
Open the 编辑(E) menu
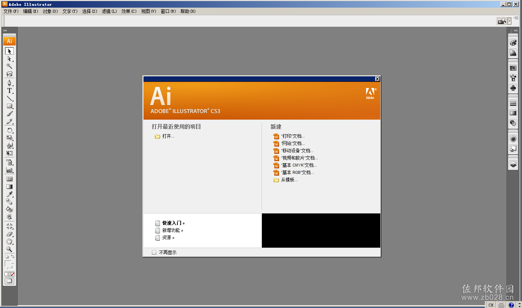pos(31,11)
